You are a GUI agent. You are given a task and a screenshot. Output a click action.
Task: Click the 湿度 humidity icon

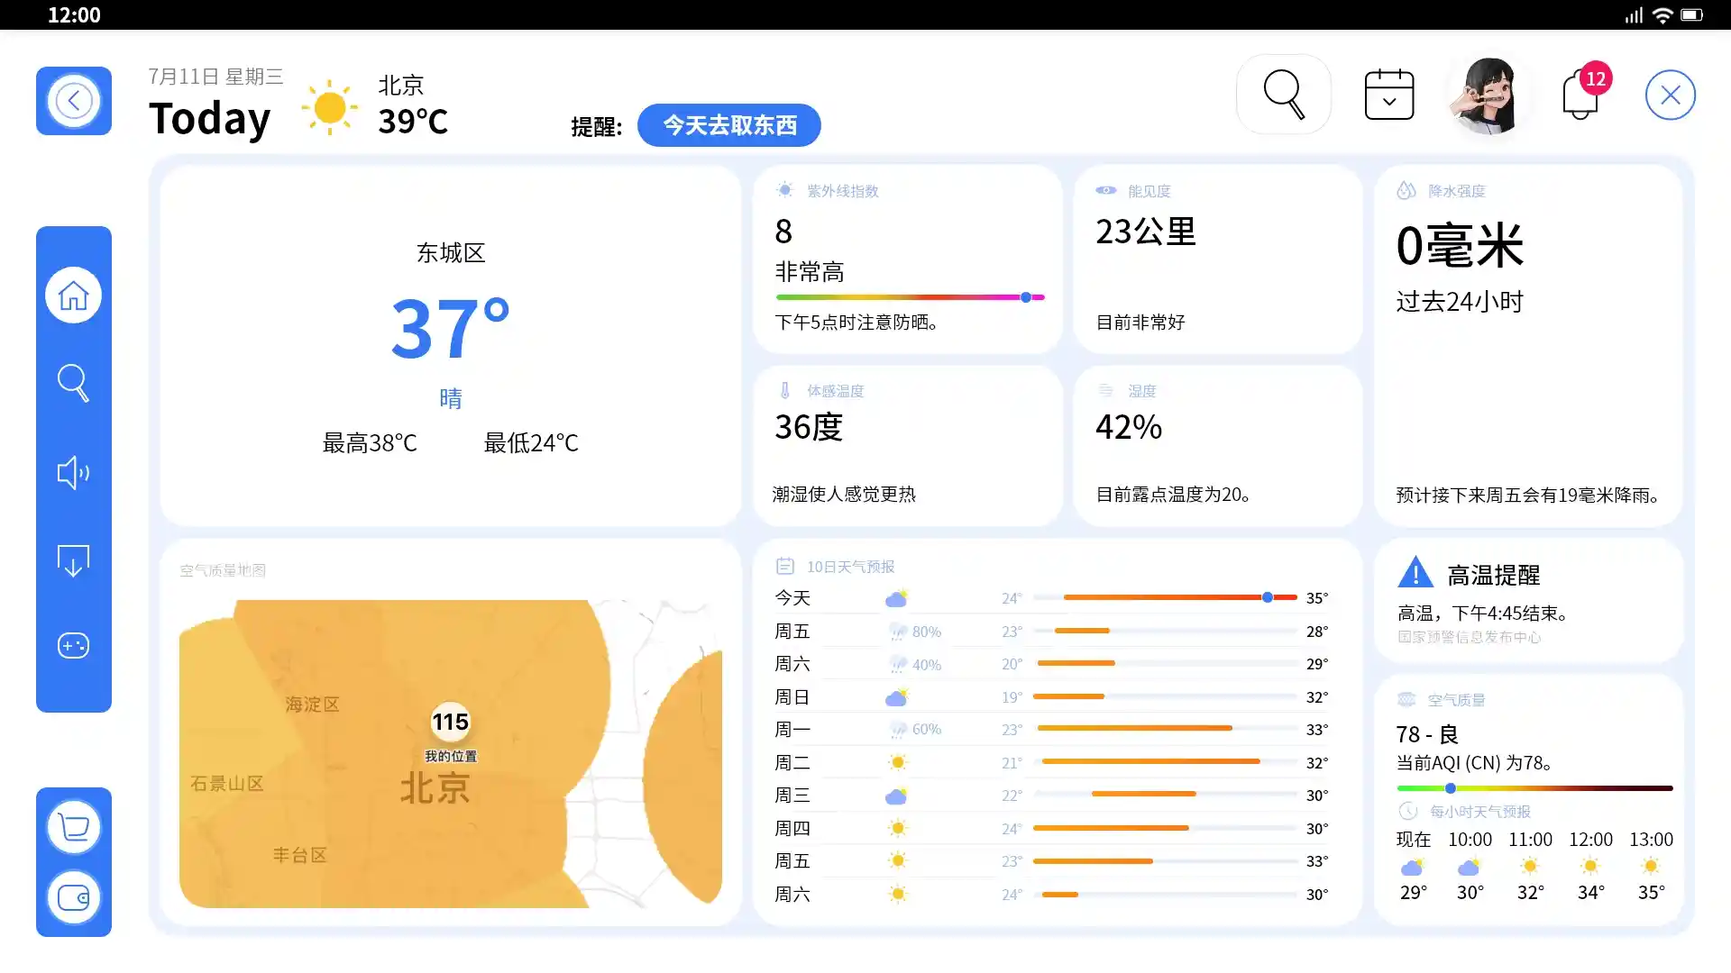point(1106,390)
